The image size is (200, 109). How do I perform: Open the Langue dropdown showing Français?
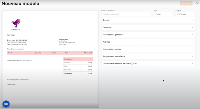click(x=186, y=14)
